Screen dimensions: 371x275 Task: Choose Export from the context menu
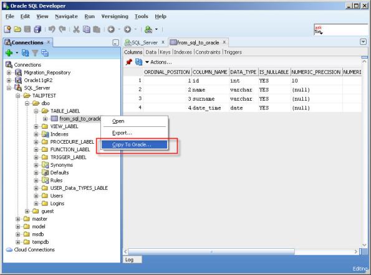click(x=135, y=133)
